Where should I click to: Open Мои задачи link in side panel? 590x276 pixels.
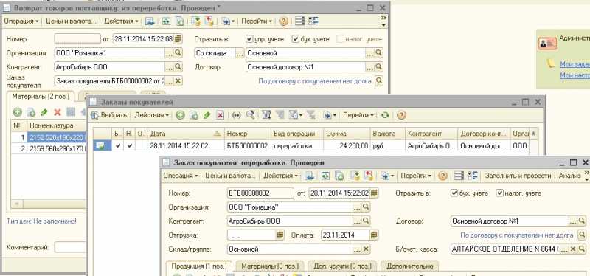coord(575,64)
